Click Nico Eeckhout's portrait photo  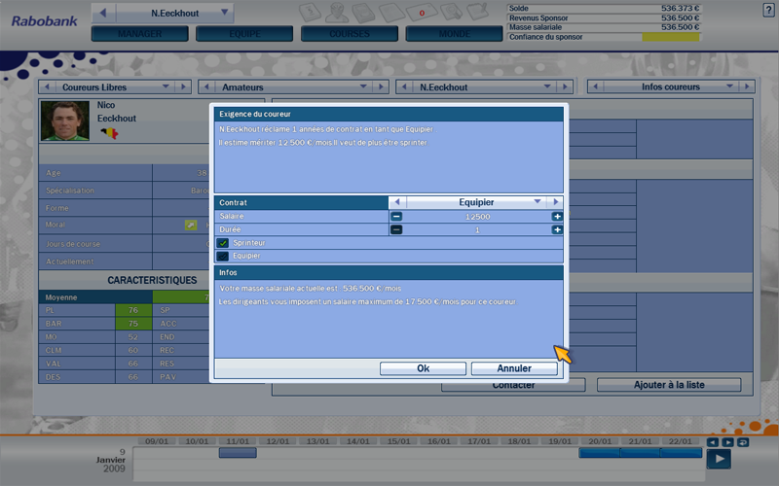pos(65,121)
